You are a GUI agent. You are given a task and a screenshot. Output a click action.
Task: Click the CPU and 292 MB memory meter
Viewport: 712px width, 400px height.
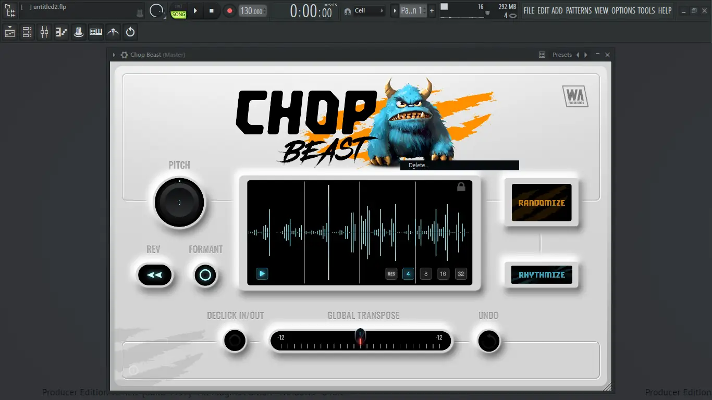pos(478,11)
